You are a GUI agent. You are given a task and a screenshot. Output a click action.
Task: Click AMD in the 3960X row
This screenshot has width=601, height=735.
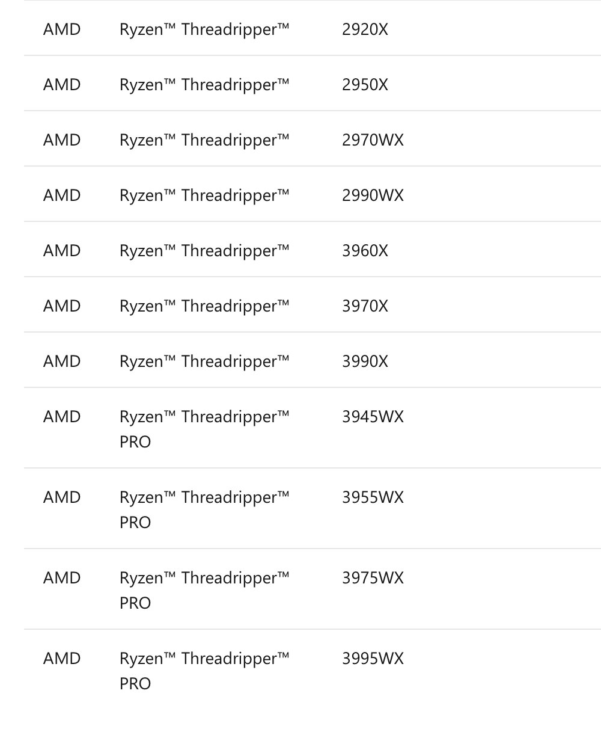pyautogui.click(x=61, y=250)
